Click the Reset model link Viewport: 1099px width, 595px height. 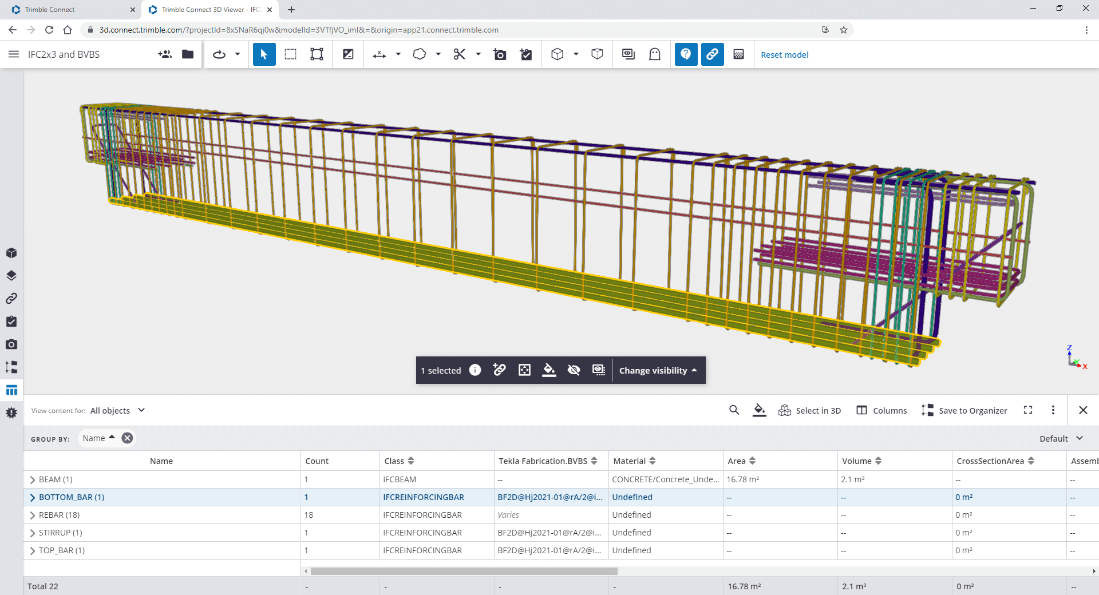click(x=784, y=55)
